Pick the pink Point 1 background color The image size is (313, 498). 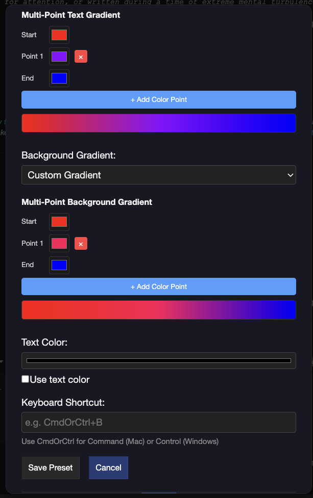point(59,244)
